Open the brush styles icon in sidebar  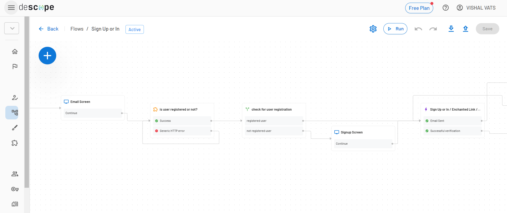[x=15, y=128]
